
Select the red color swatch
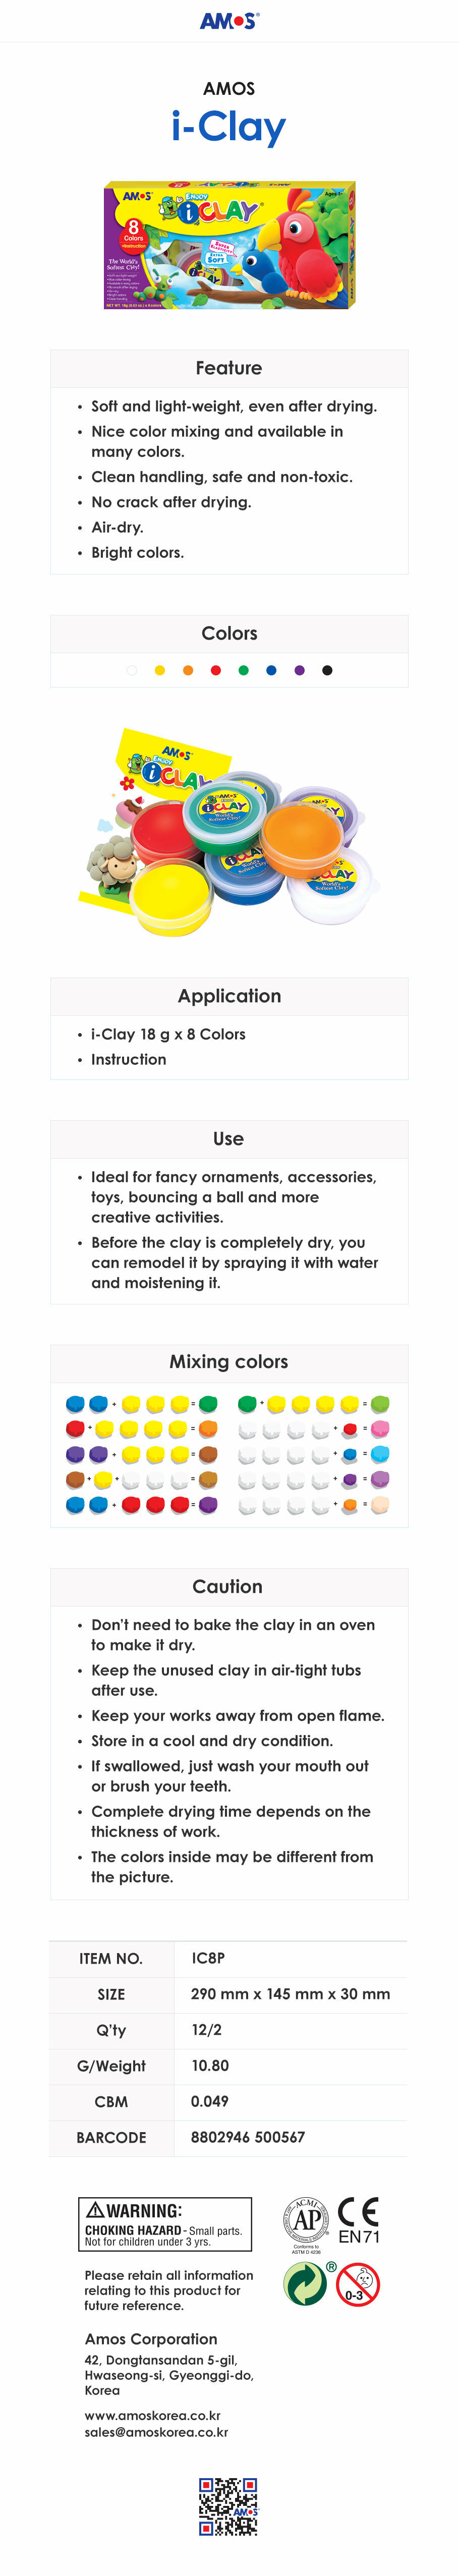pyautogui.click(x=216, y=670)
